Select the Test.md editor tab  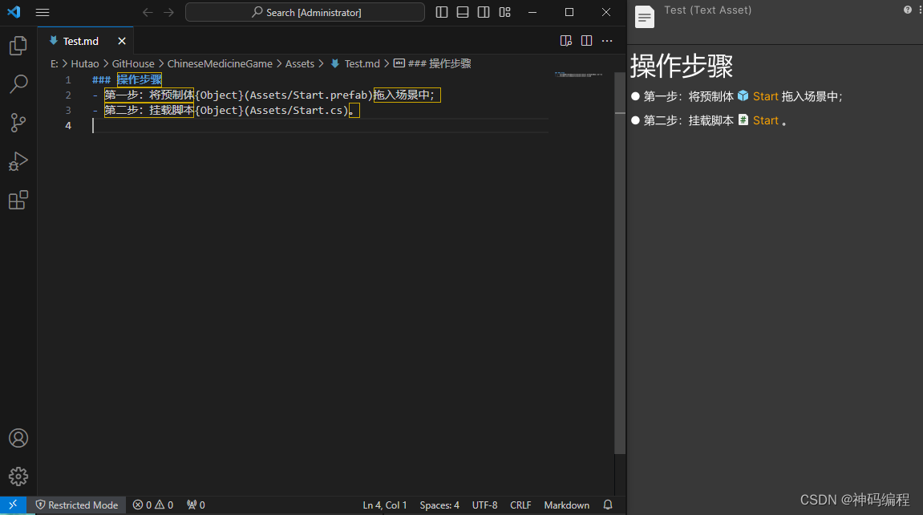coord(85,41)
